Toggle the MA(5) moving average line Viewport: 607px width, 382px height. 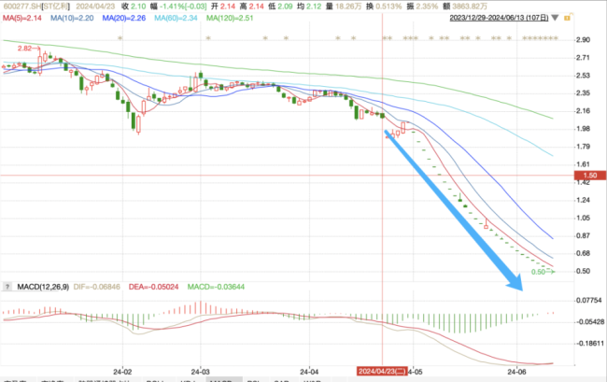point(21,17)
